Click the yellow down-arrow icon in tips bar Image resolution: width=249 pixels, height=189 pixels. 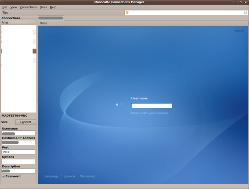(127, 13)
